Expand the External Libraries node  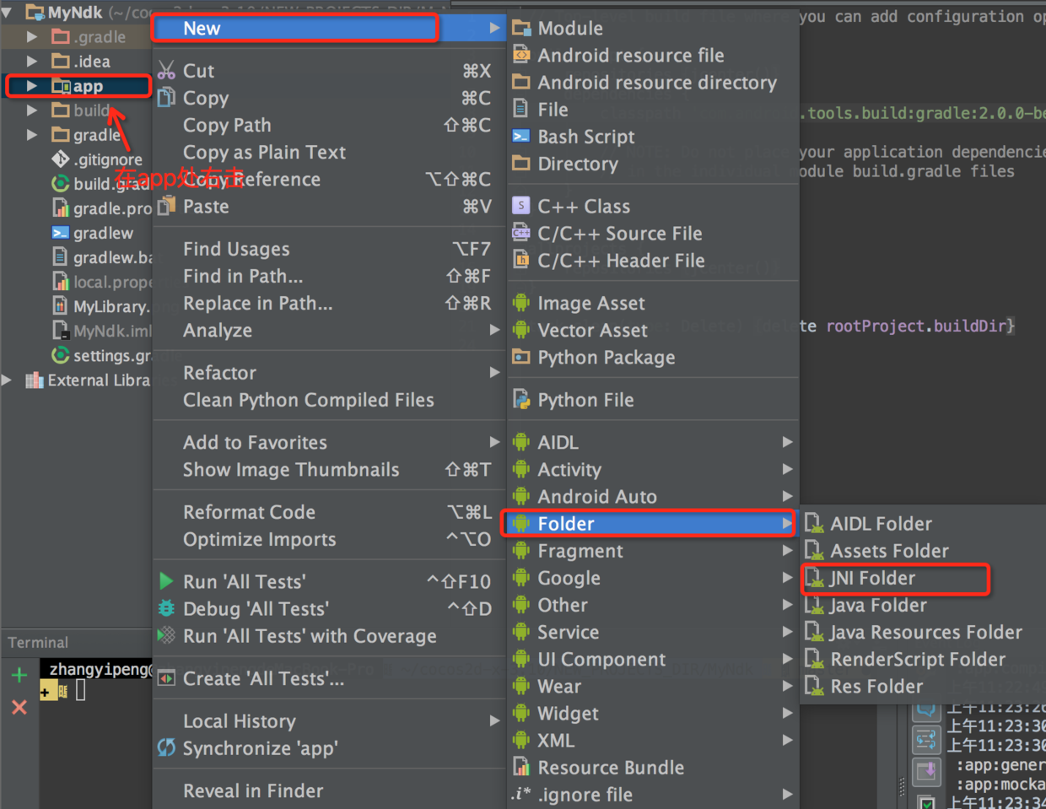click(x=8, y=380)
